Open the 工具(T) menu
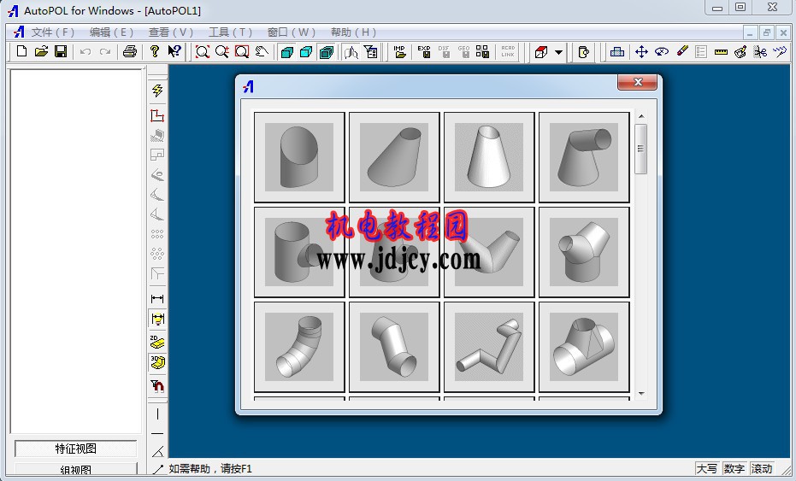Image resolution: width=796 pixels, height=481 pixels. pos(231,32)
